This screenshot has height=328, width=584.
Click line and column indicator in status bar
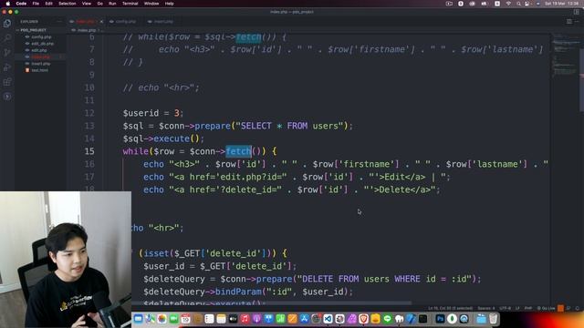pos(450,308)
